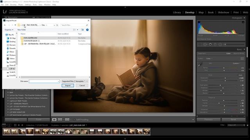Click the Import button in dialog
The image size is (250, 140).
point(68,86)
